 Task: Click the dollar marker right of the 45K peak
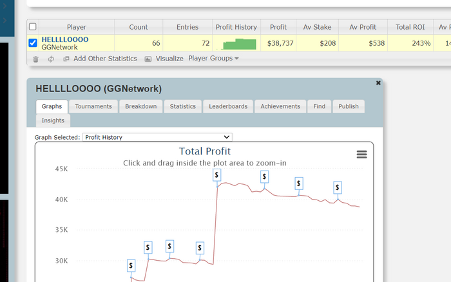coord(264,176)
